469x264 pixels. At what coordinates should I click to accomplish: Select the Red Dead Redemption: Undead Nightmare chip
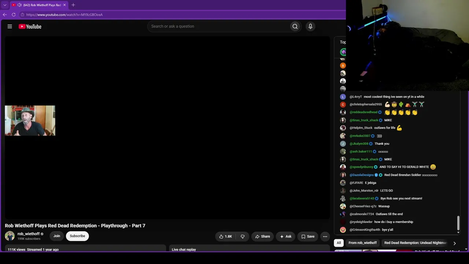416,243
